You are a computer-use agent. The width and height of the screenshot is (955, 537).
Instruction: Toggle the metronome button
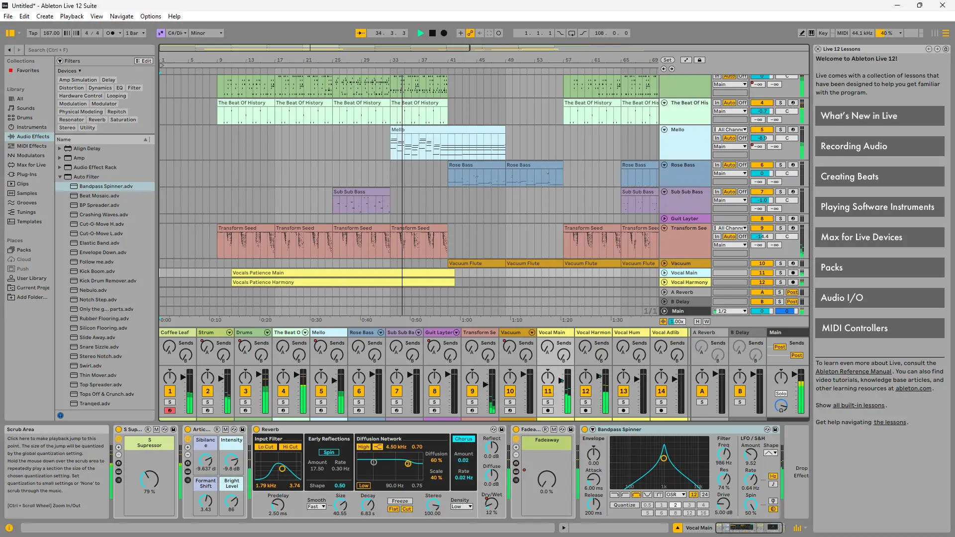tap(110, 33)
